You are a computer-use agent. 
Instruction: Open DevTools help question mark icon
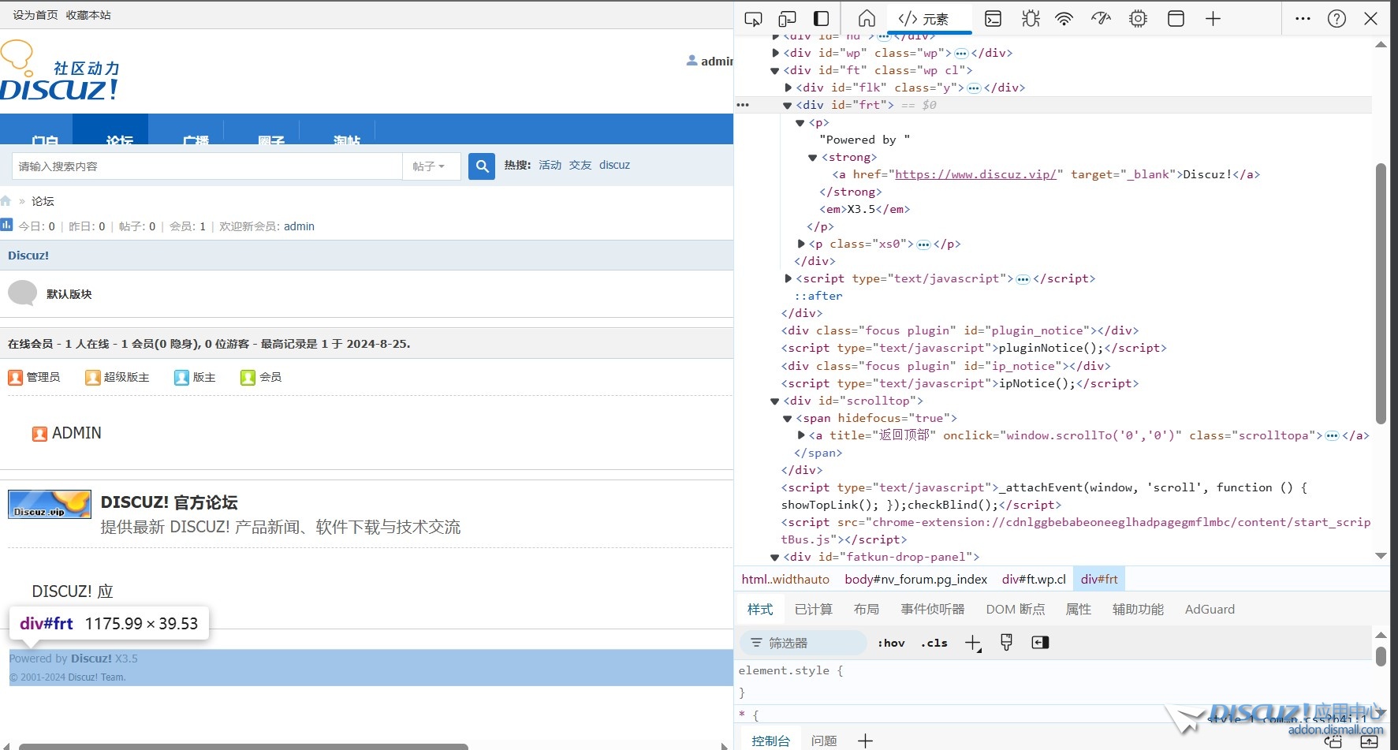[1336, 19]
